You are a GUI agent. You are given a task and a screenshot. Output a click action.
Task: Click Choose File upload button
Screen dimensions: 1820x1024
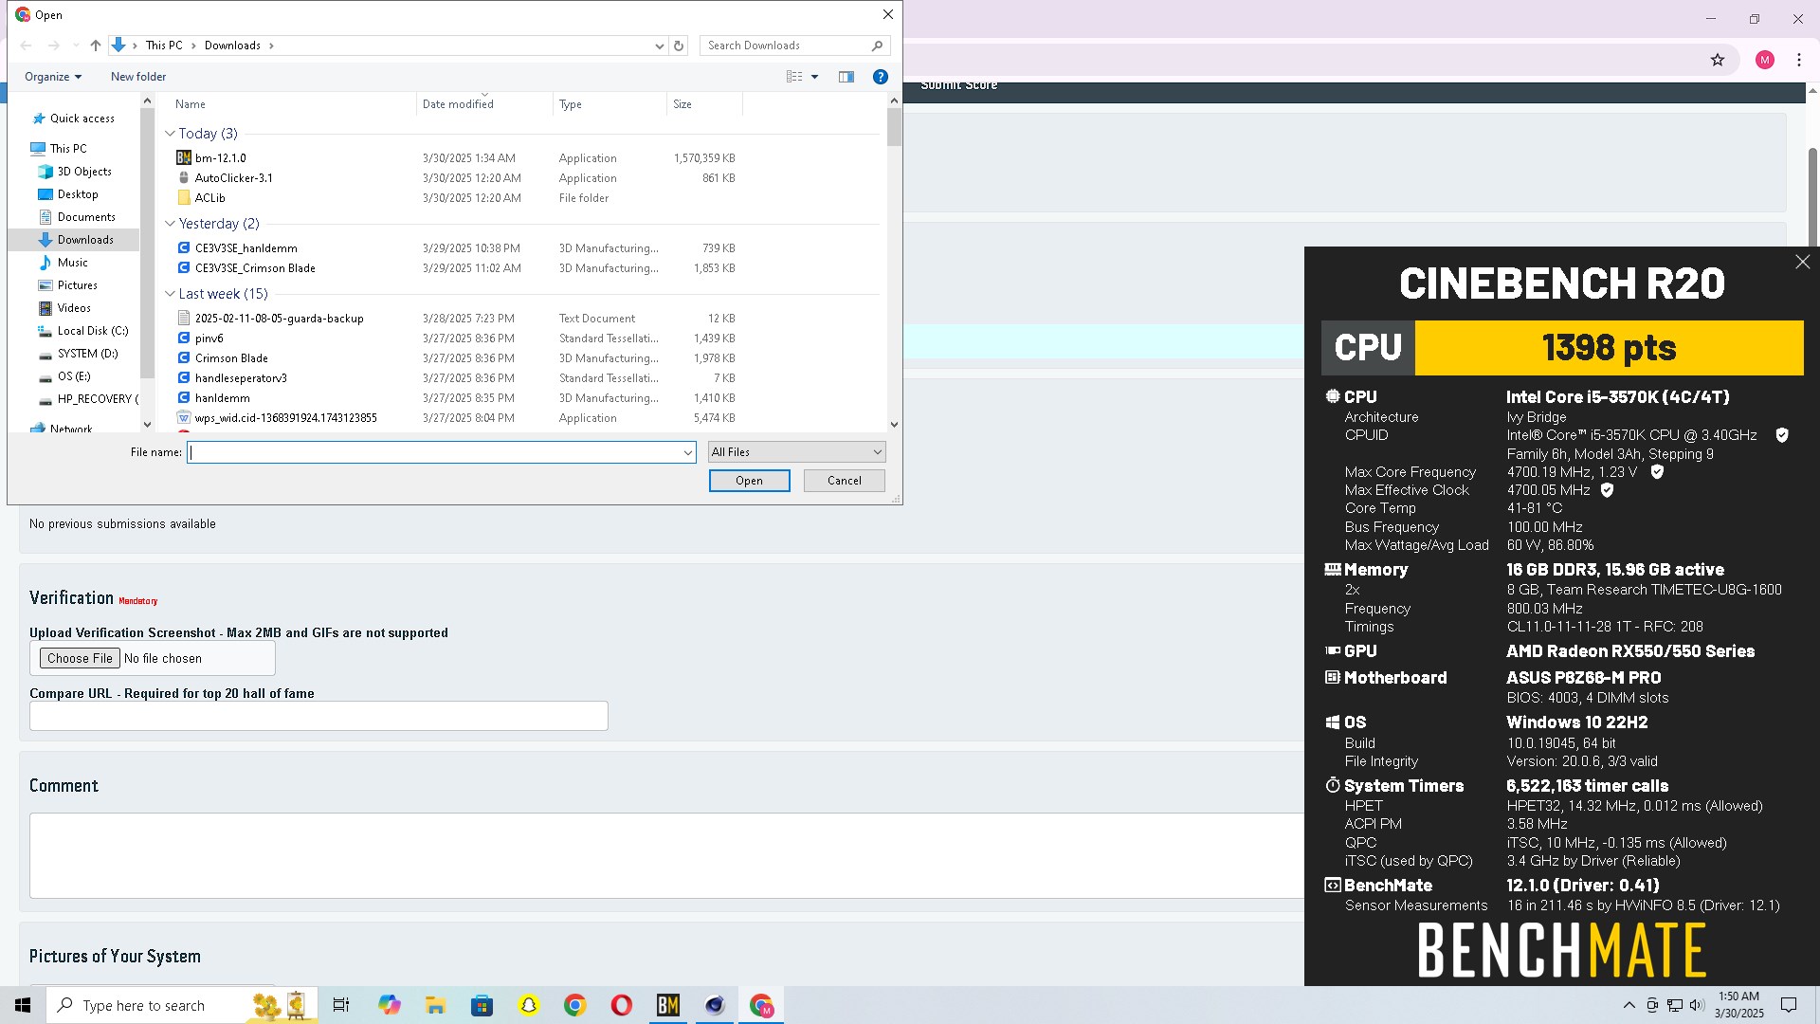(x=80, y=658)
